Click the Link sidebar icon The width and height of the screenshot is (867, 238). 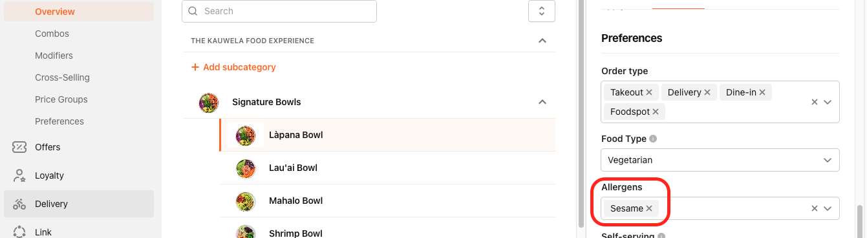(19, 232)
